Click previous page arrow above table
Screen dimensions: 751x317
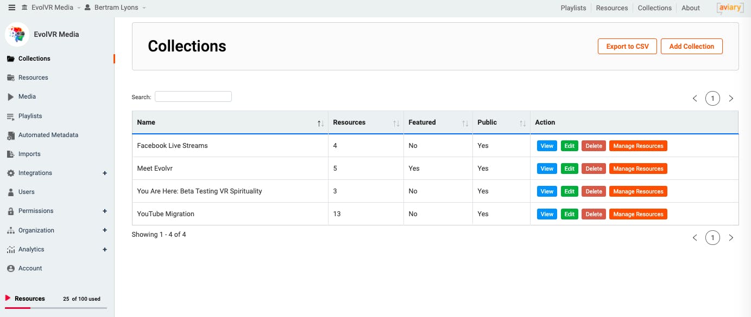(x=695, y=99)
